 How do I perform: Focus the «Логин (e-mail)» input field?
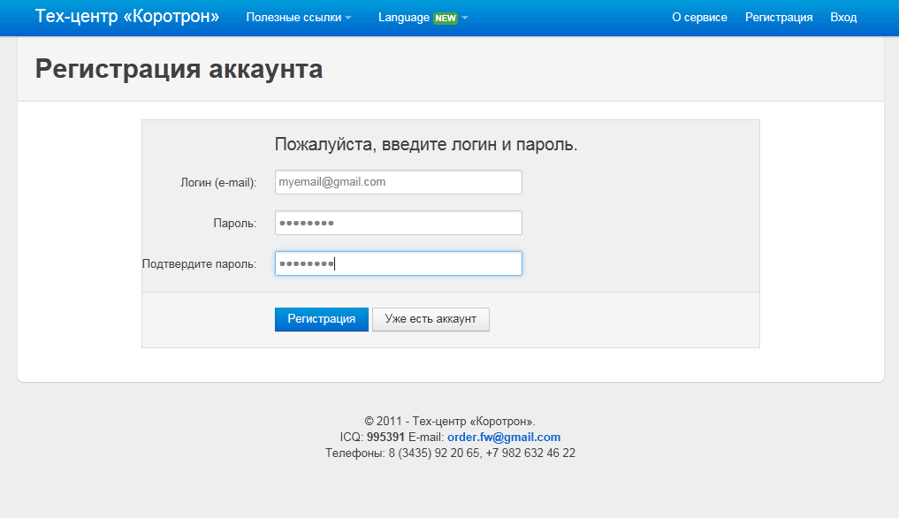[x=398, y=182]
